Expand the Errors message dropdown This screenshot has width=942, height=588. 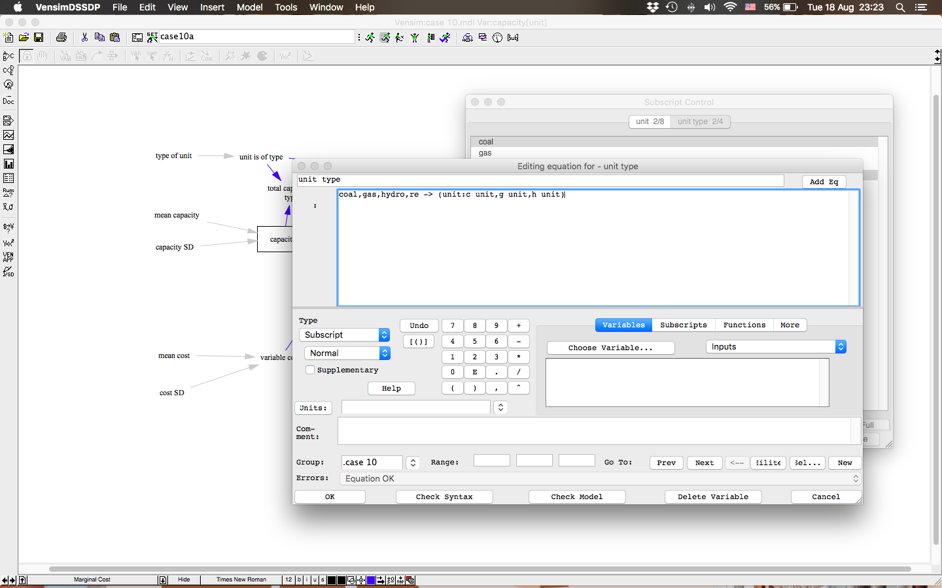pos(601,478)
